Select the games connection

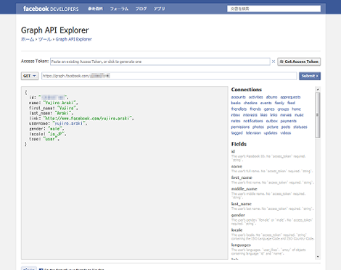pos(269,109)
